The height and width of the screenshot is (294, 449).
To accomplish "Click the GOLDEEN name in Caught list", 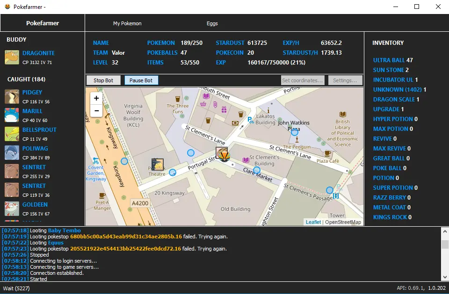I will click(x=35, y=205).
